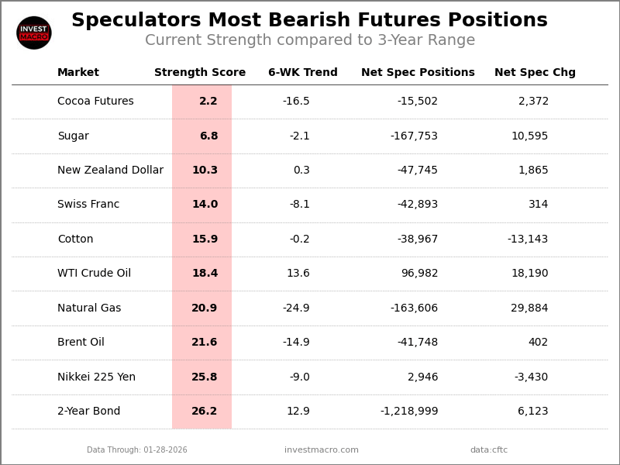Click Cocoa Futures strength score 2.2
Screen dimensions: 620x465
[208, 102]
